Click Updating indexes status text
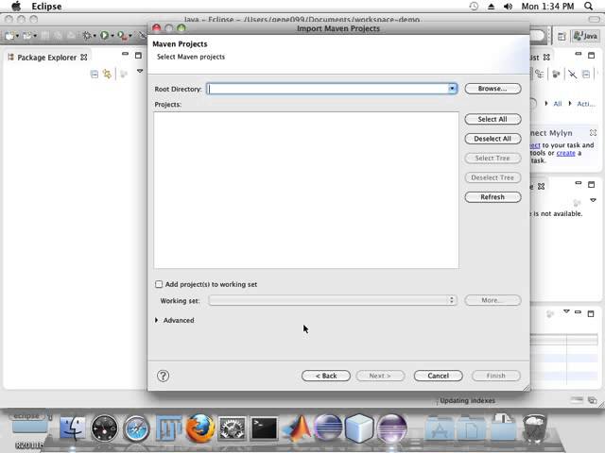Image resolution: width=605 pixels, height=453 pixels. point(467,401)
